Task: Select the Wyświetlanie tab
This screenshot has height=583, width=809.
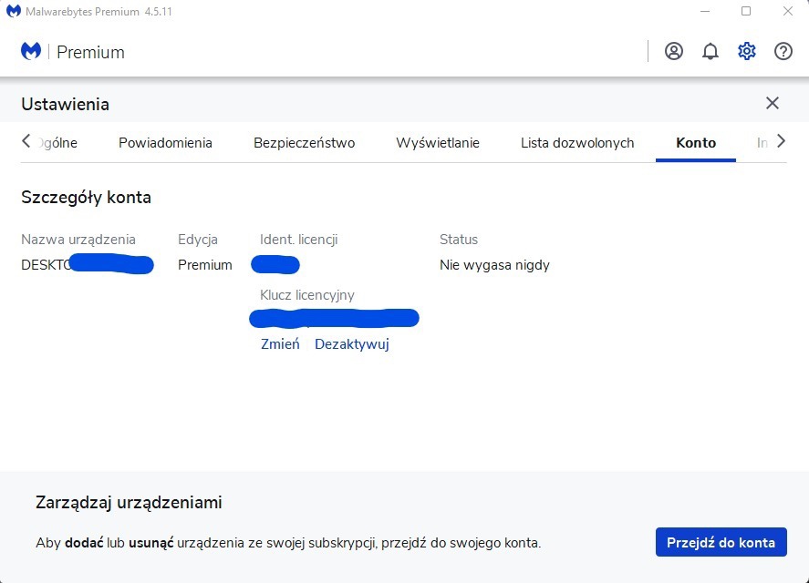Action: tap(438, 142)
